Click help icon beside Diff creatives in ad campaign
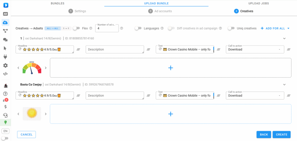Image resolution: width=297 pixels, height=141 pixels. (220, 28)
